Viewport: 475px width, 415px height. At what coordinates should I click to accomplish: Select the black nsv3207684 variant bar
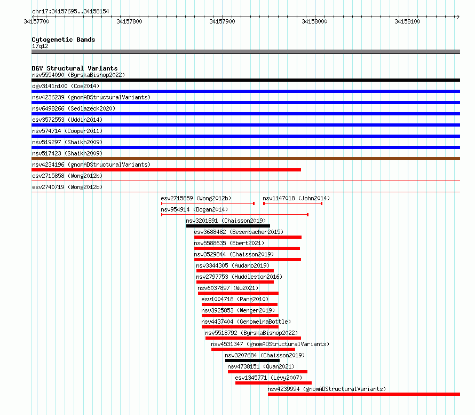click(x=252, y=361)
